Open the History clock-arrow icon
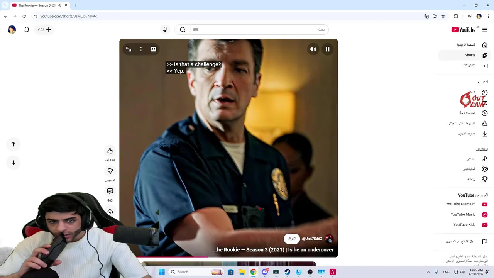The height and width of the screenshot is (278, 494). 485,93
